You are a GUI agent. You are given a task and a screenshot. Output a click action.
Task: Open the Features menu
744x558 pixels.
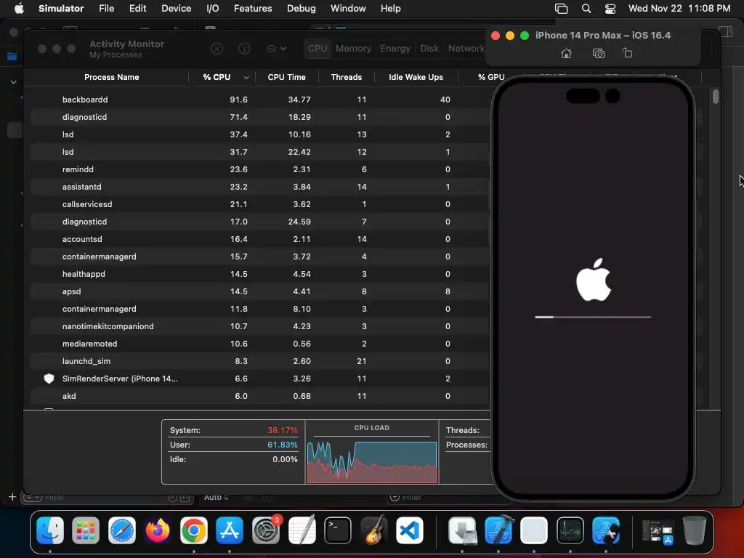(x=253, y=9)
